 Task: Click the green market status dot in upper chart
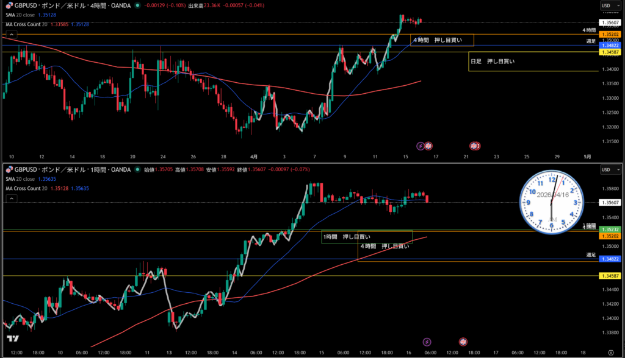[137, 5]
